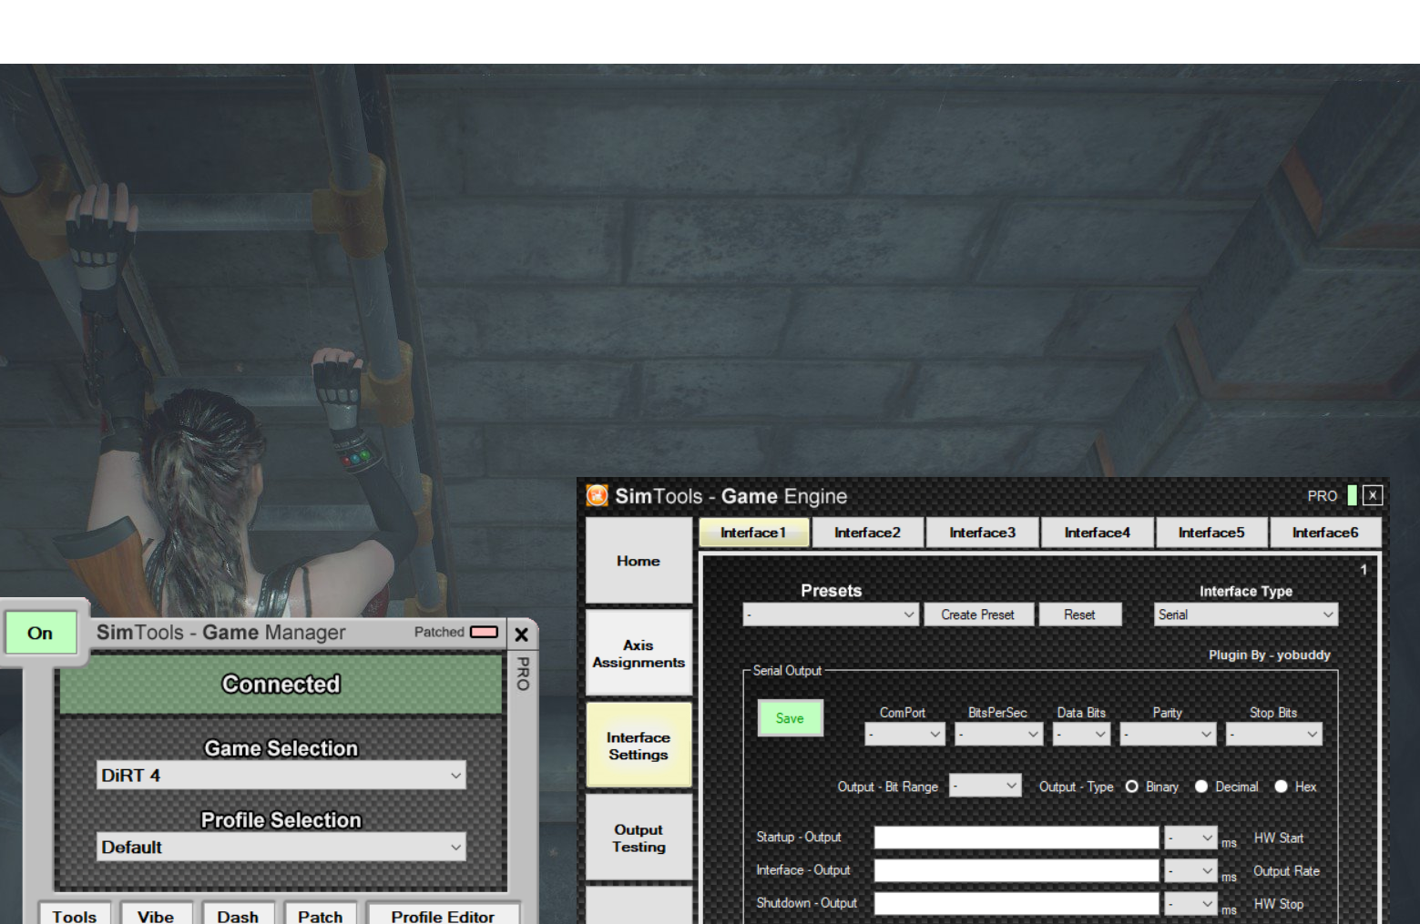Open the Interface Type dropdown
The image size is (1420, 924).
pyautogui.click(x=1246, y=614)
